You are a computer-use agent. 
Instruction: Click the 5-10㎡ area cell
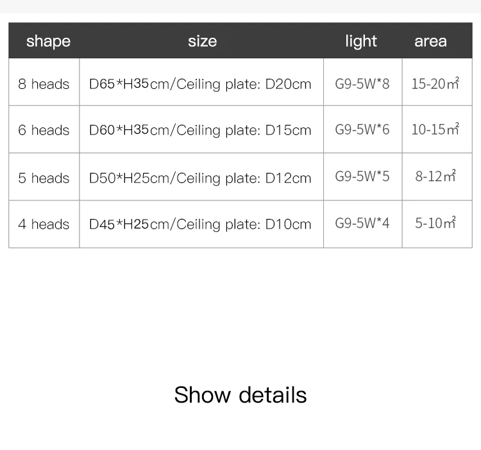pos(435,223)
